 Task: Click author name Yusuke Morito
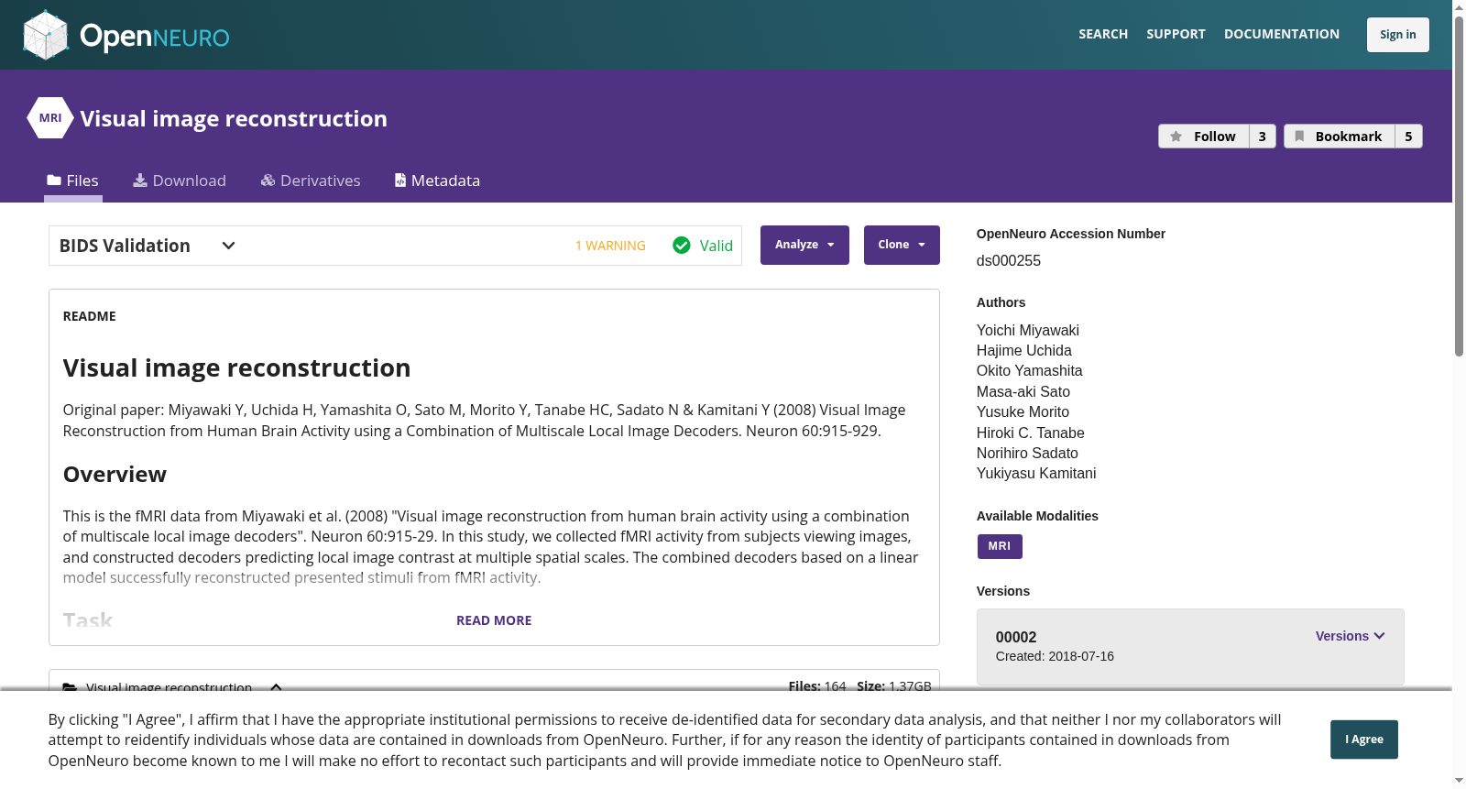coord(1023,411)
